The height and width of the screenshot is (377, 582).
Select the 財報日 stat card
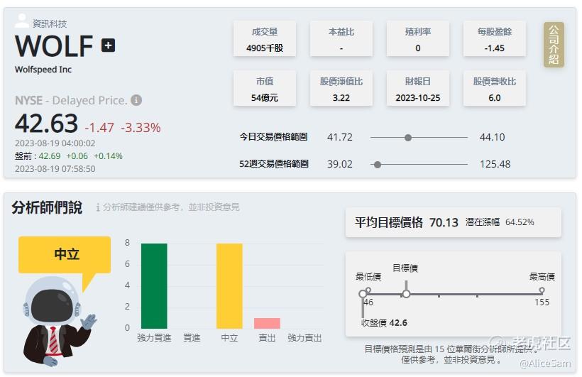coord(418,89)
